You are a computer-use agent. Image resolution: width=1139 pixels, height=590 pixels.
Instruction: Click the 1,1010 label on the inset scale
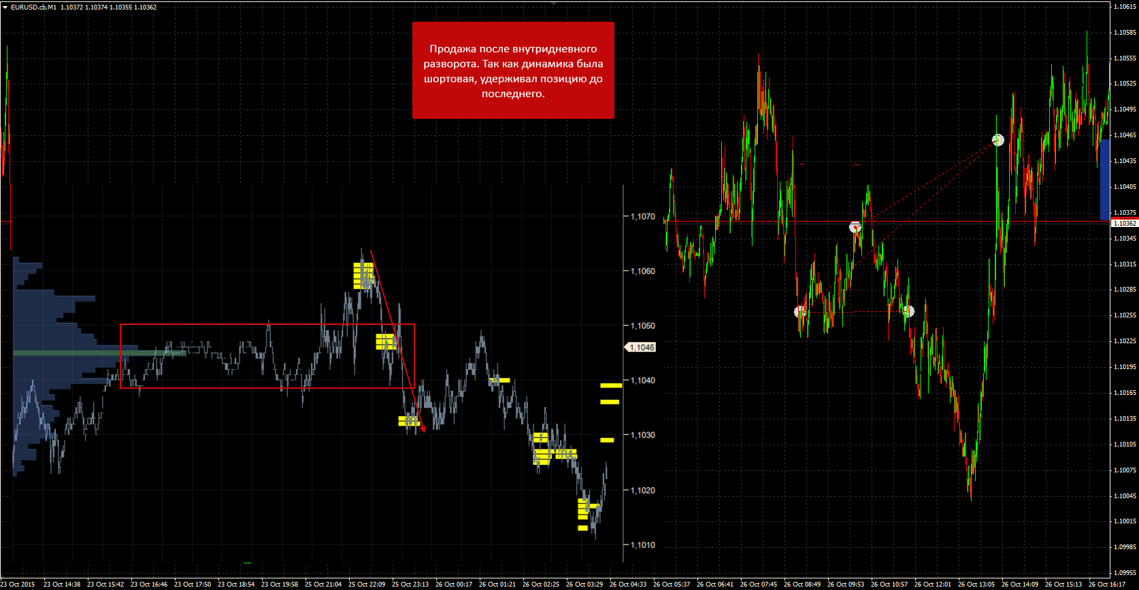643,545
